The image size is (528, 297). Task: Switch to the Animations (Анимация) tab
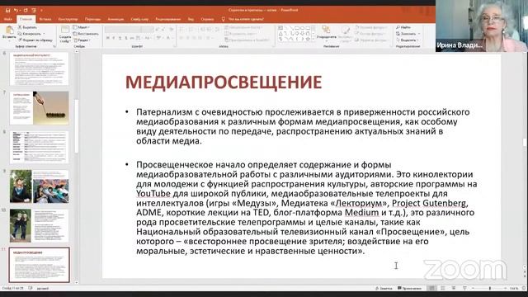pos(115,19)
